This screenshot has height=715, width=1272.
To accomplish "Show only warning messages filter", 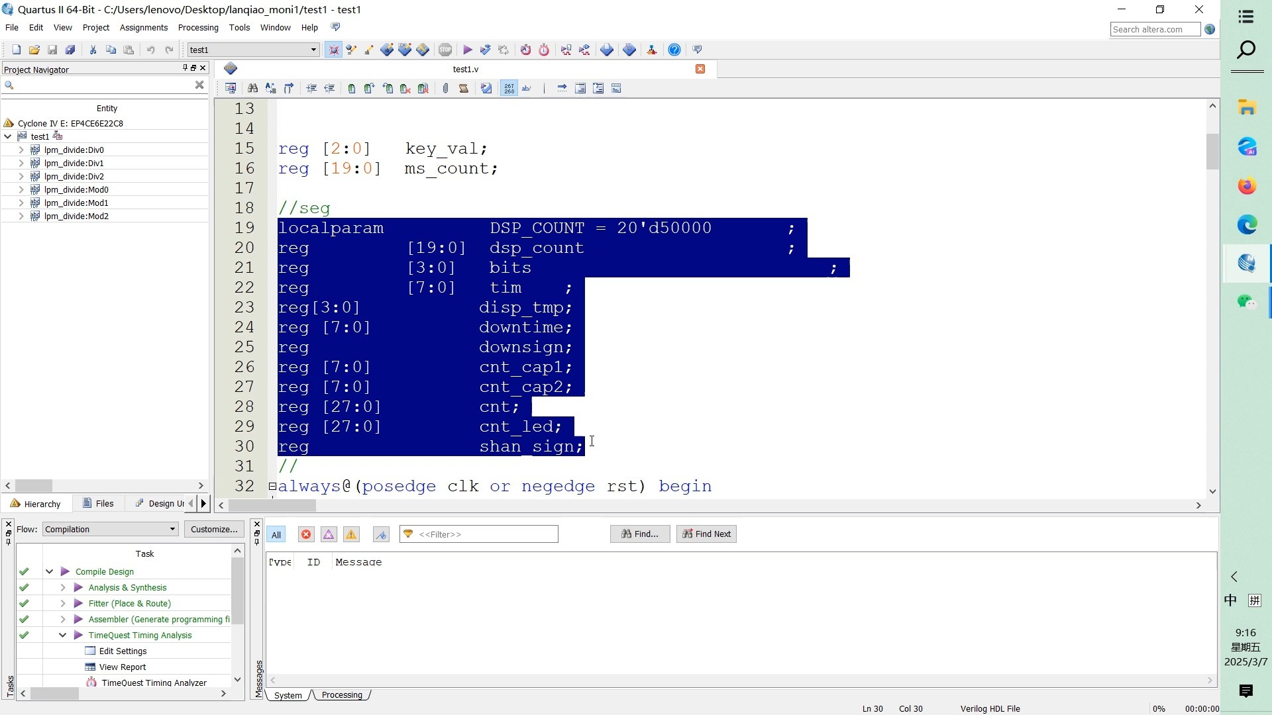I will [x=351, y=534].
